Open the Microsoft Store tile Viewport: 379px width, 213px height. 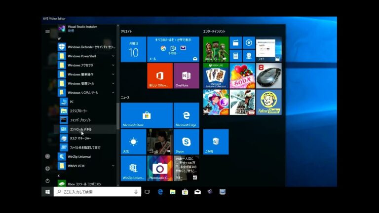click(x=147, y=115)
